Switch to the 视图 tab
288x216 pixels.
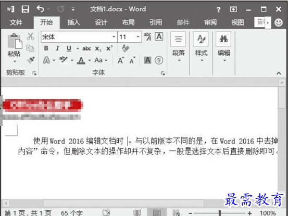[x=237, y=22]
